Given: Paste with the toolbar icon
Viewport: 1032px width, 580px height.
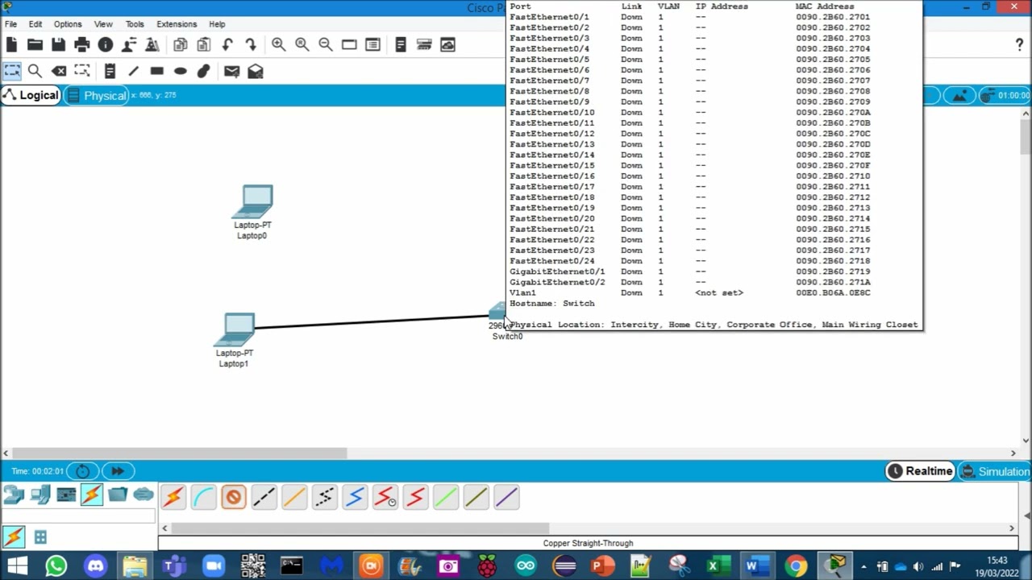Looking at the screenshot, I should (x=204, y=45).
